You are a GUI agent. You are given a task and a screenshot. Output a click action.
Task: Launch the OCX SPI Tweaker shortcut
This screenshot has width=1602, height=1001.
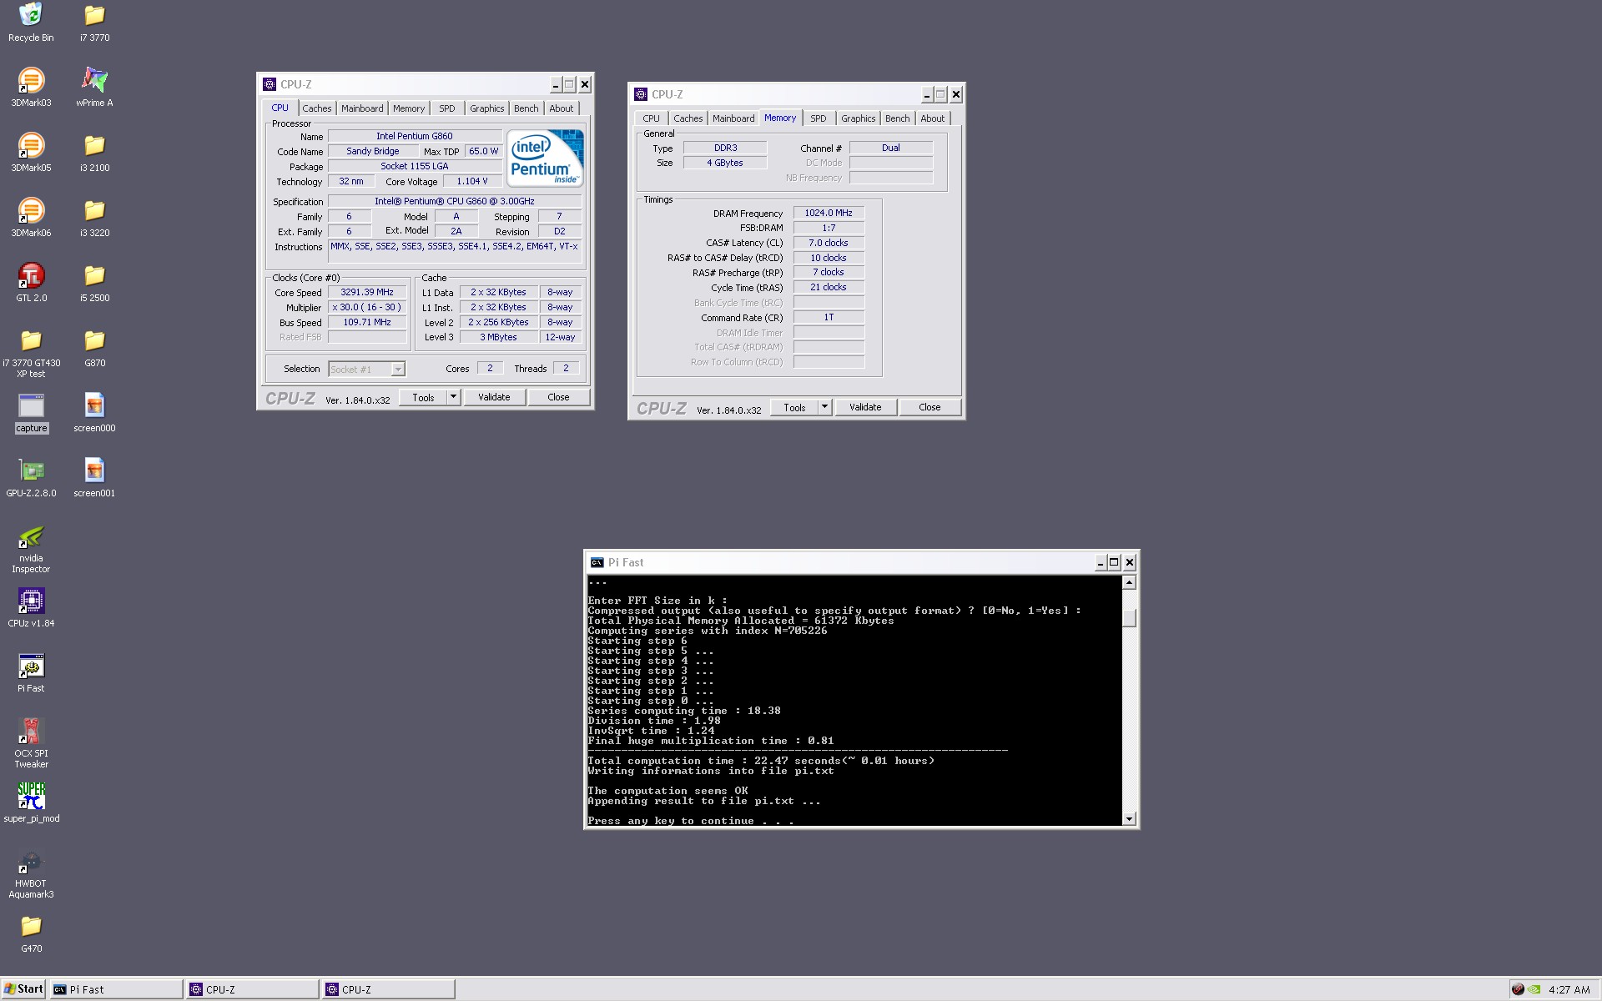click(x=31, y=742)
